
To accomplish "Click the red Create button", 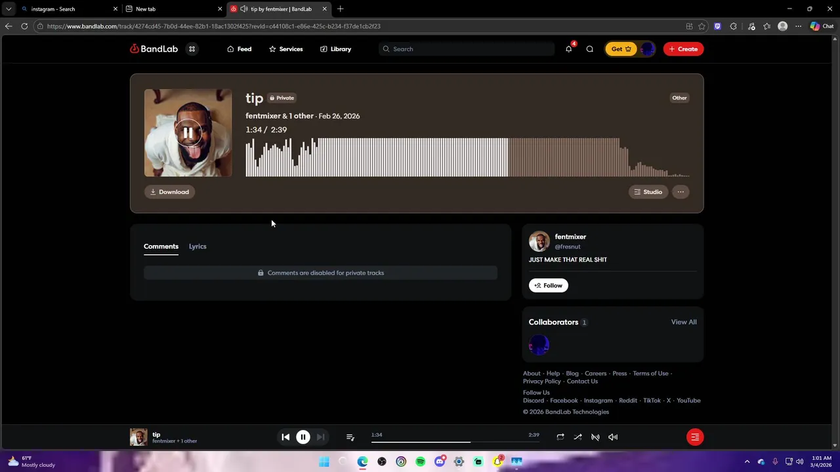I will tap(683, 49).
